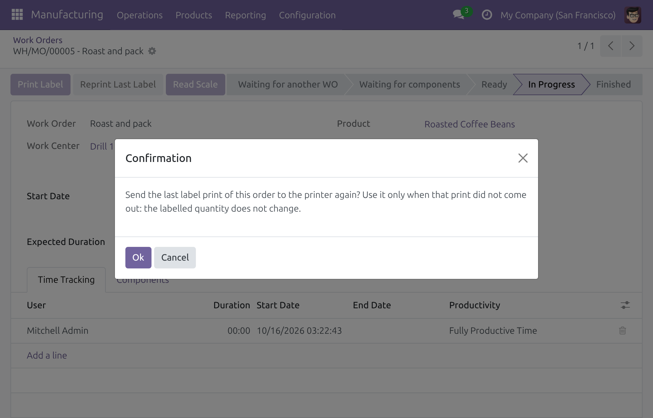
Task: Confirm the reprint with Ok
Action: click(138, 258)
